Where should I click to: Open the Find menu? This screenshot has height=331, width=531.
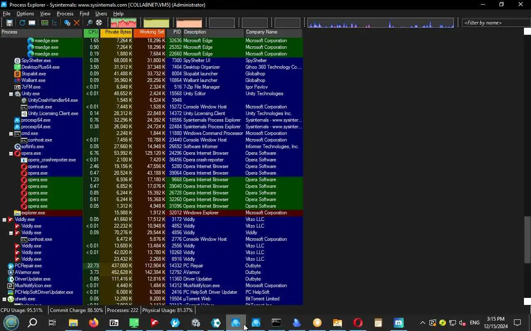coord(84,14)
